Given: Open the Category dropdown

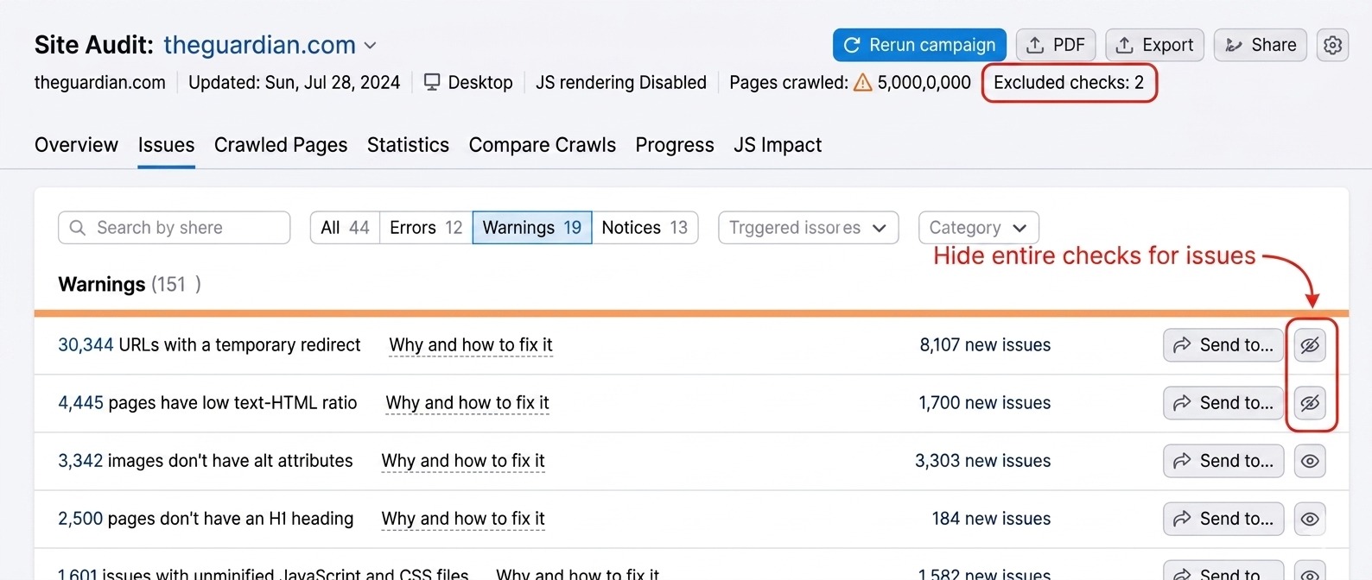Looking at the screenshot, I should click(978, 228).
